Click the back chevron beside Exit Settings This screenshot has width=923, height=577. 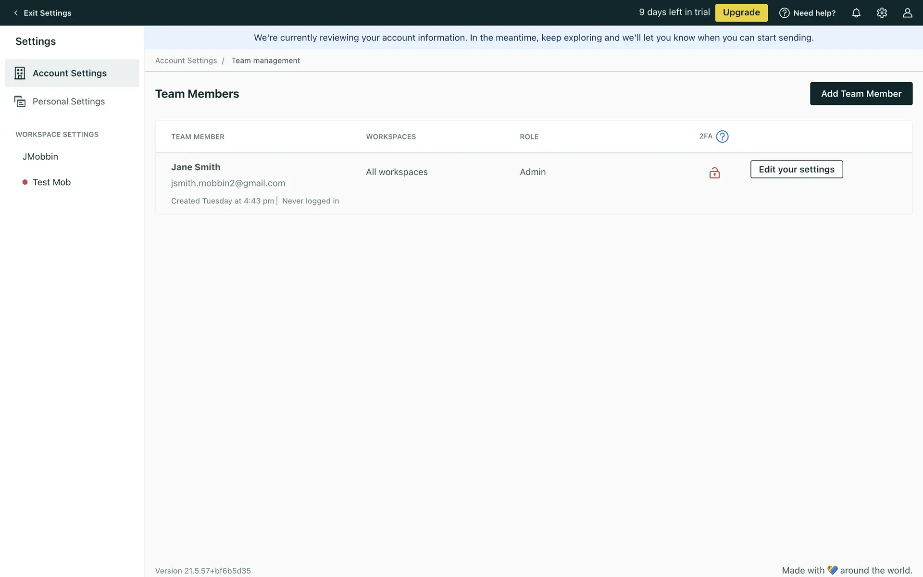[x=16, y=13]
